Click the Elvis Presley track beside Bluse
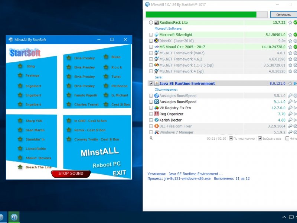 [85, 58]
